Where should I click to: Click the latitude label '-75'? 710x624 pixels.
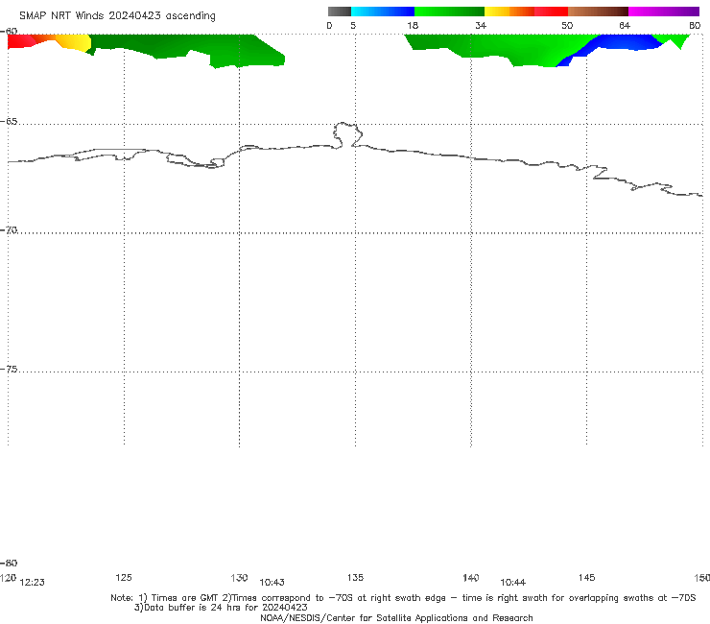(9, 370)
